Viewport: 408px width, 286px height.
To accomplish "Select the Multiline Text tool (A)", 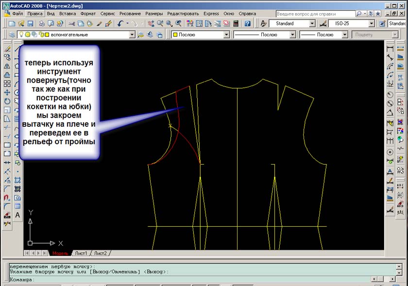I will click(17, 215).
